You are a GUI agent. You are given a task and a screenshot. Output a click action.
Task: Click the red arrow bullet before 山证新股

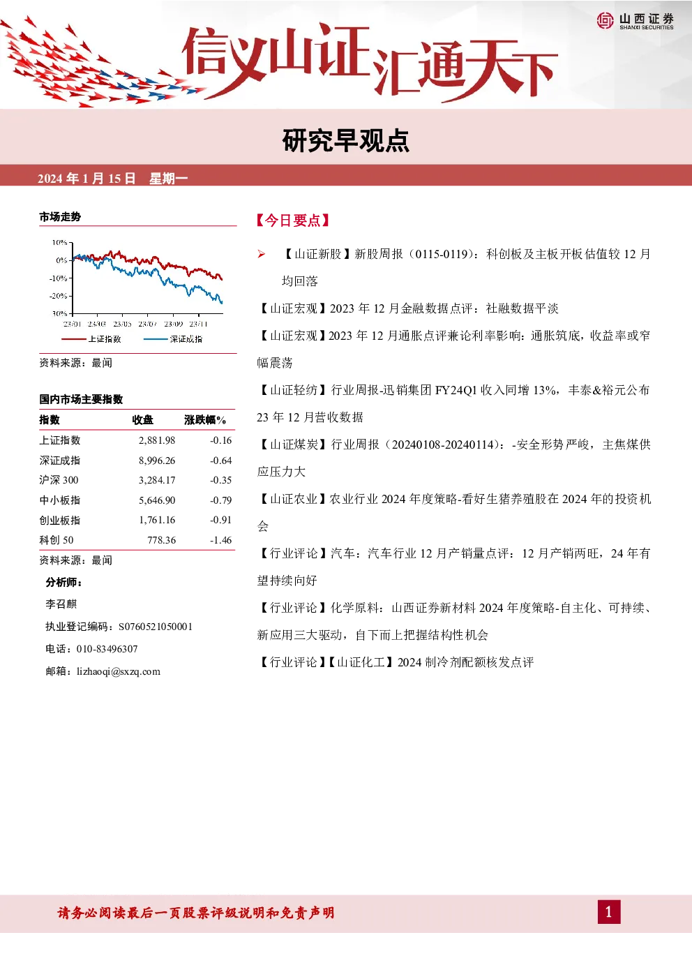(262, 254)
